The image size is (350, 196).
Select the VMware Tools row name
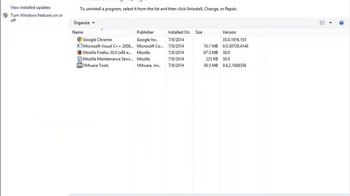tap(96, 65)
